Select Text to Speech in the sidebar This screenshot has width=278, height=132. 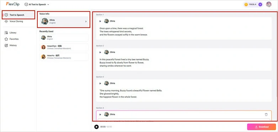18,15
